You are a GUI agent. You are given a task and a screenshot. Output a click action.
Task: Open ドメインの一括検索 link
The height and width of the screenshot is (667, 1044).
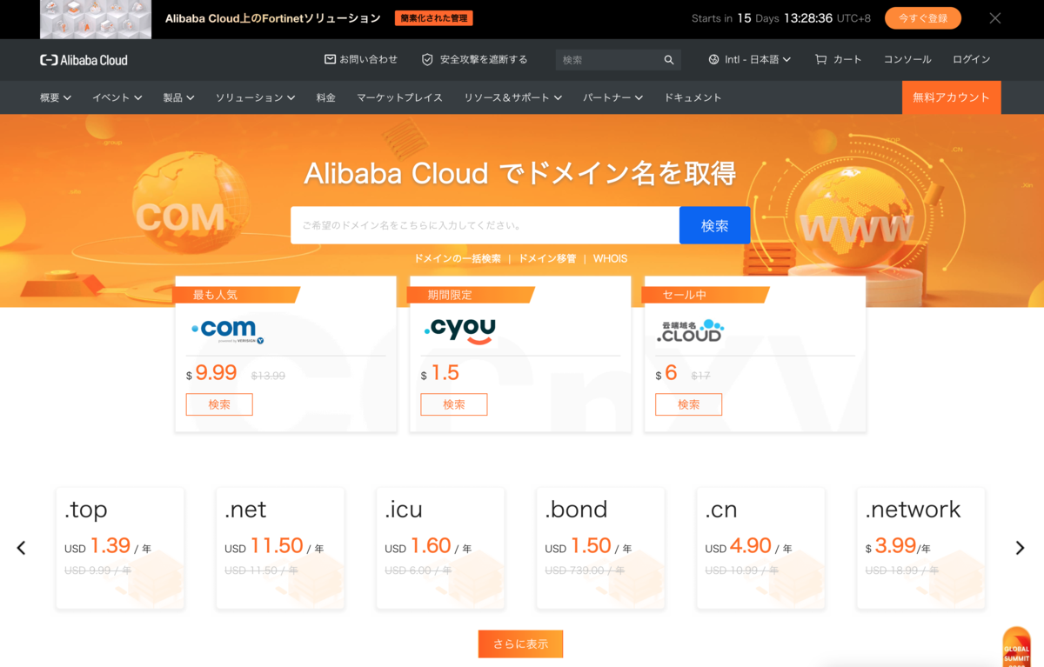[458, 258]
